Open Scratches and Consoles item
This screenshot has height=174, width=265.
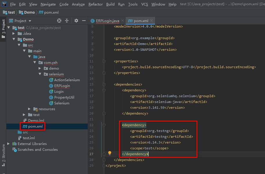tap(37, 150)
